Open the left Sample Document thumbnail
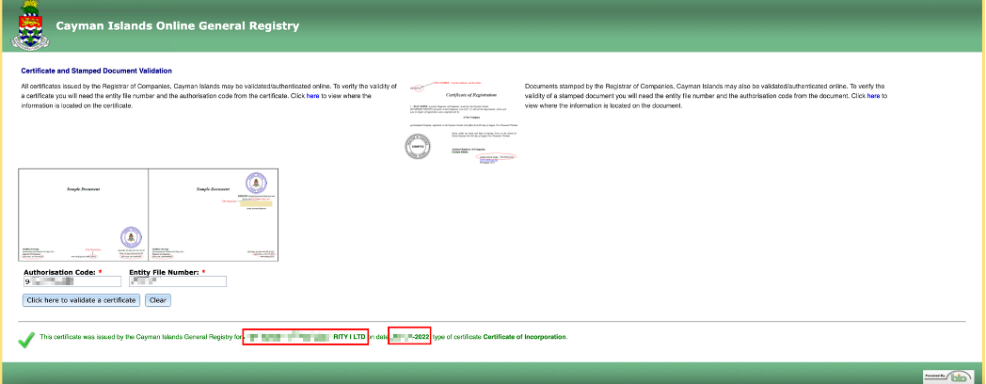986x384 pixels. [x=84, y=216]
